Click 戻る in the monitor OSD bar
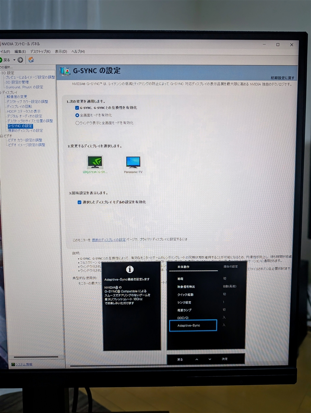Image resolution: width=311 pixels, height=413 pixels. point(180,359)
